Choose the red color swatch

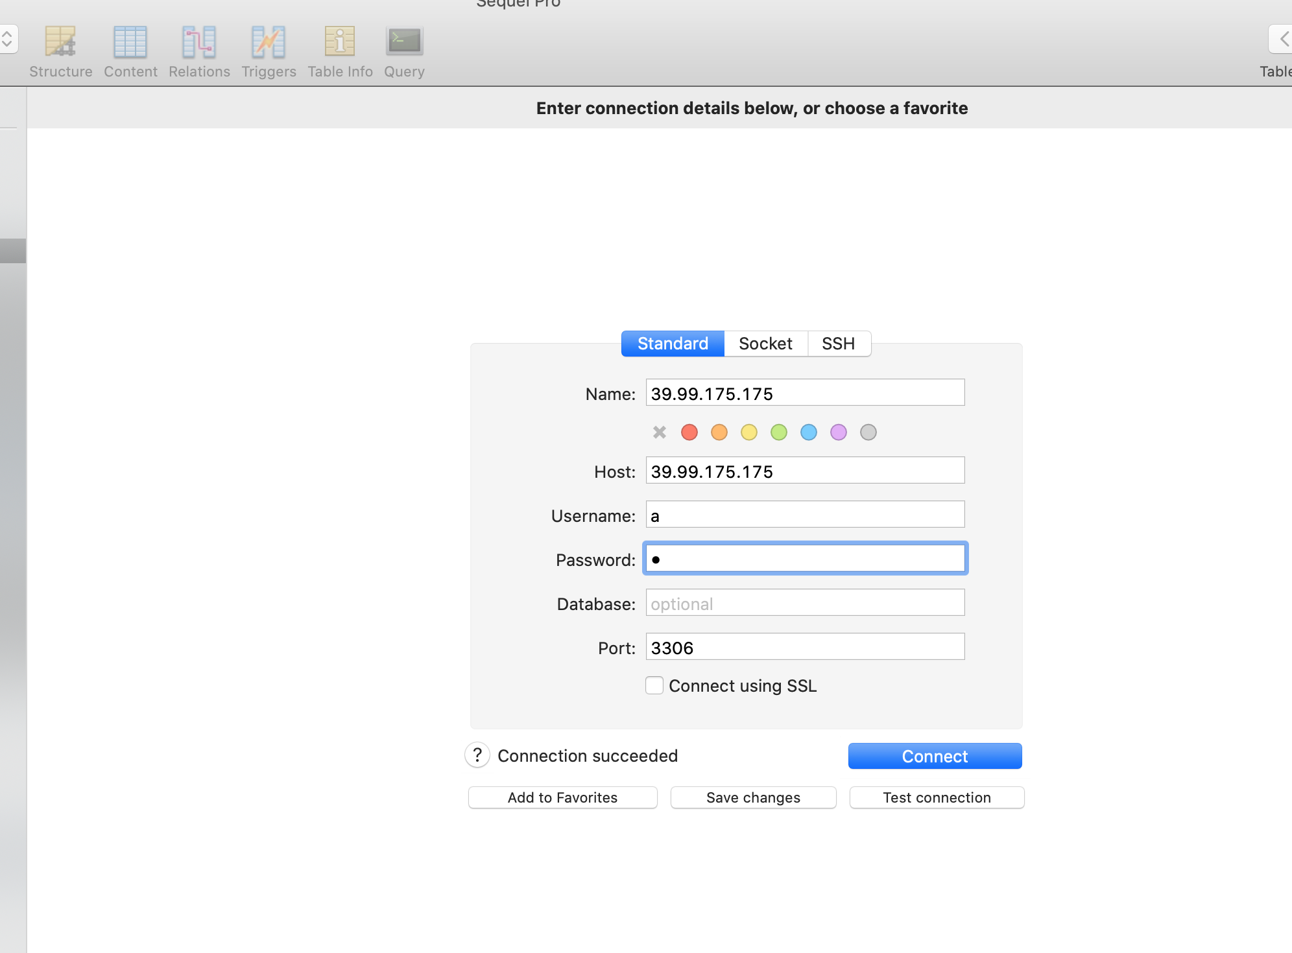[689, 432]
